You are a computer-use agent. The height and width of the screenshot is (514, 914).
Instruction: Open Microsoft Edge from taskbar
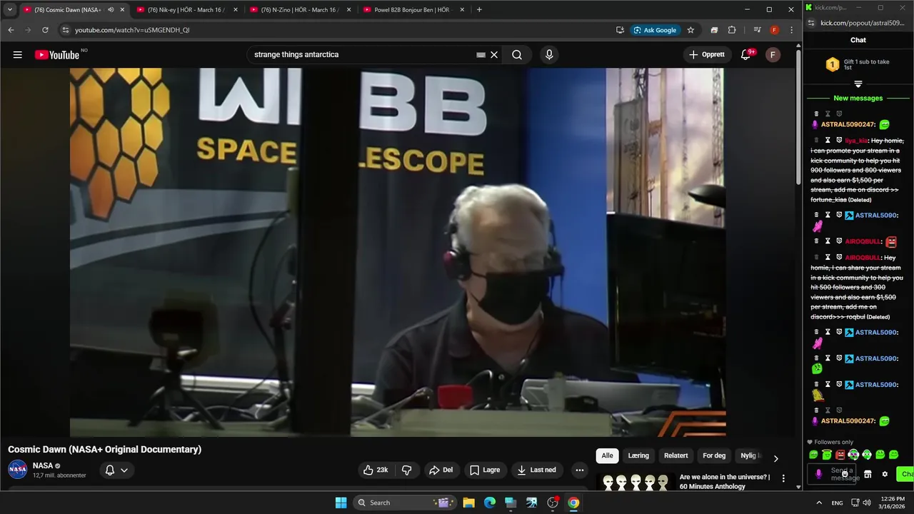[490, 503]
